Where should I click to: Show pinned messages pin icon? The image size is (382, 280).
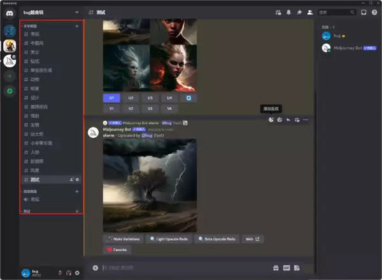(x=299, y=12)
